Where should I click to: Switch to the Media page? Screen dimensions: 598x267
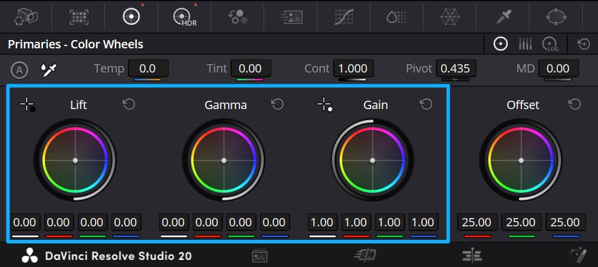[260, 256]
